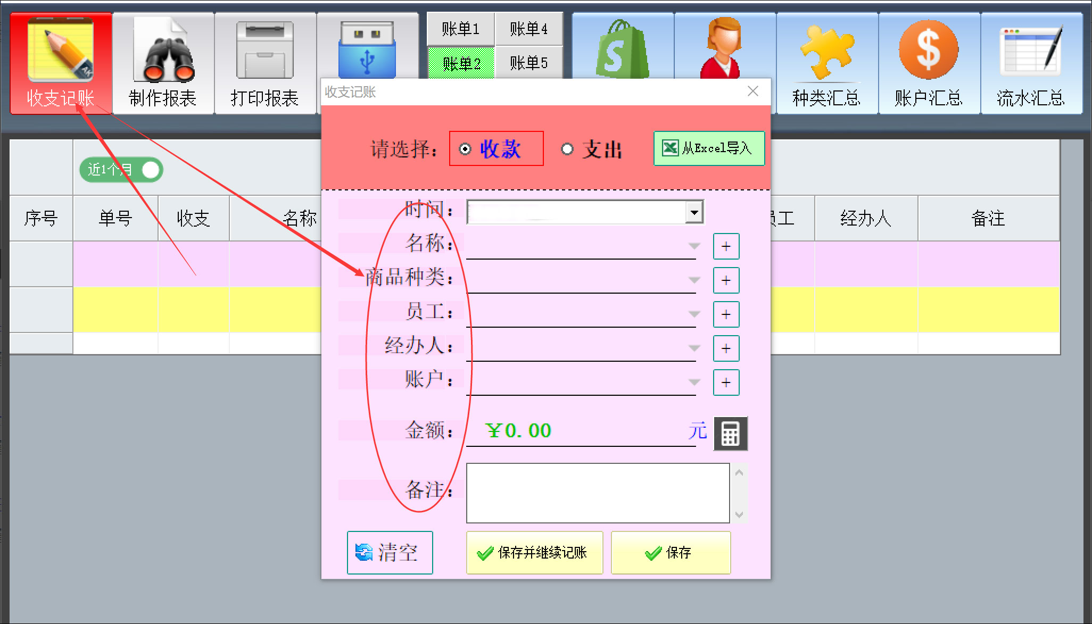
Task: Switch to the 账单5 tab
Action: [528, 63]
